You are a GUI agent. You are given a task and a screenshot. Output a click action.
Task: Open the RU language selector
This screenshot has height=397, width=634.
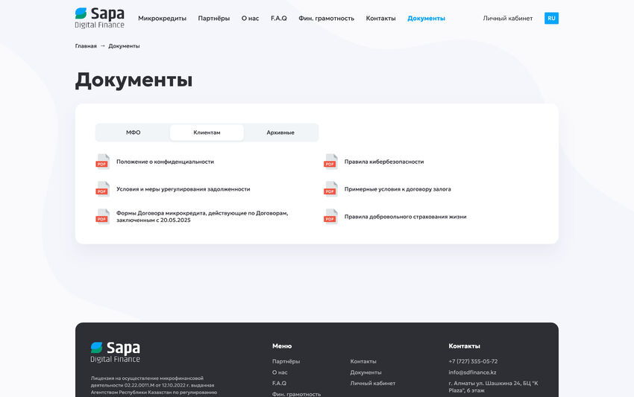[551, 18]
